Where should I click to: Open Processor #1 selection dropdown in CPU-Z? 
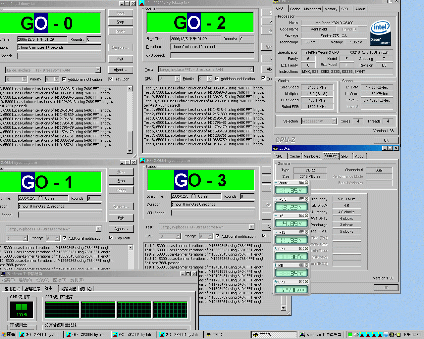[x=334, y=121]
